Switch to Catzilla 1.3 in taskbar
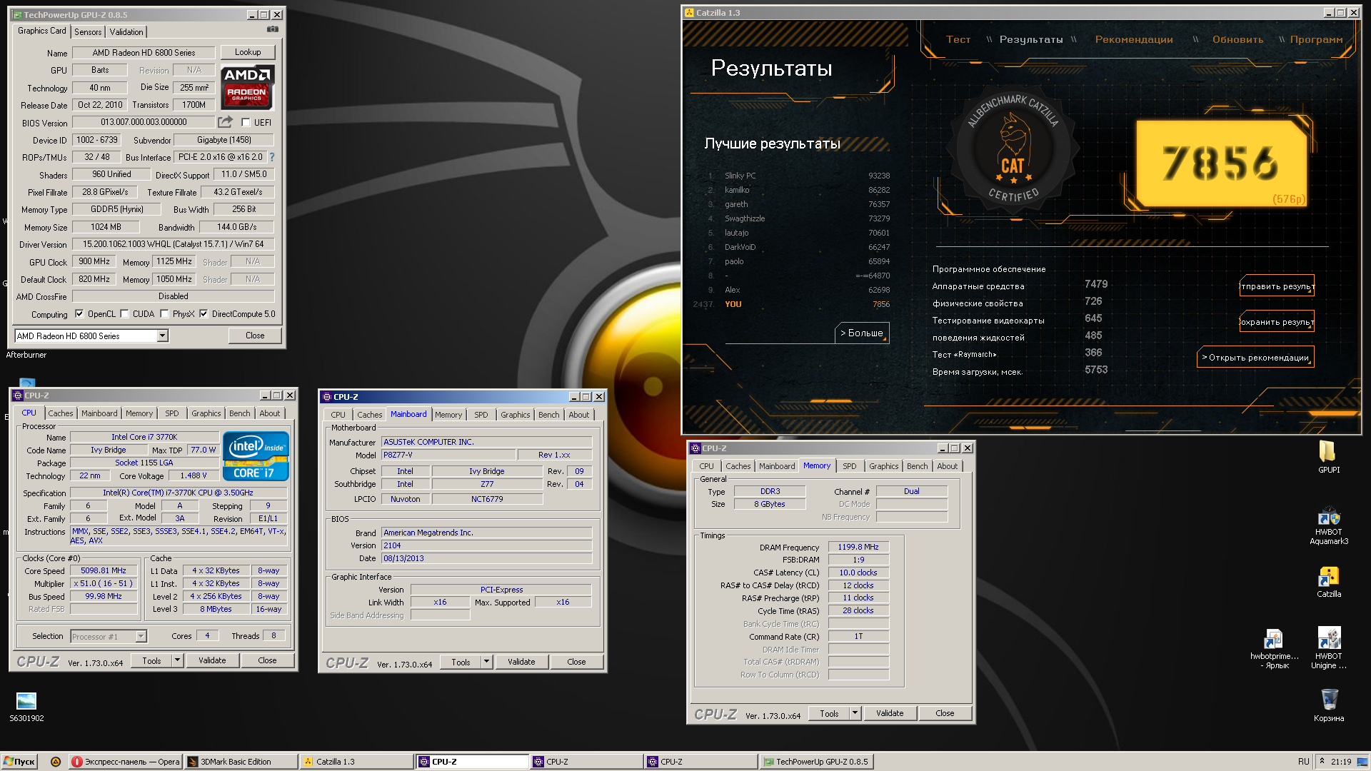1371x771 pixels. [356, 762]
